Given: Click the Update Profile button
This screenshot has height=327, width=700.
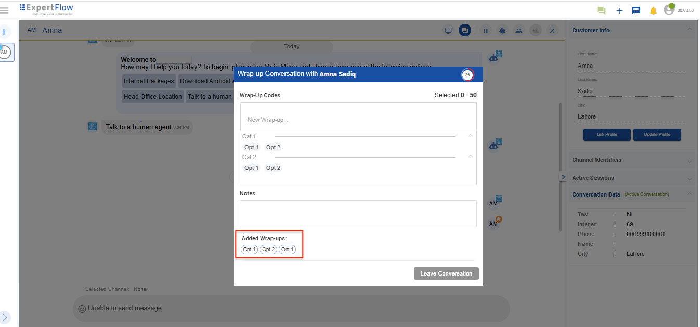Looking at the screenshot, I should tap(657, 135).
